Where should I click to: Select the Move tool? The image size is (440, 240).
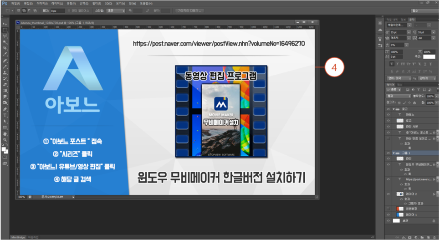click(5, 24)
